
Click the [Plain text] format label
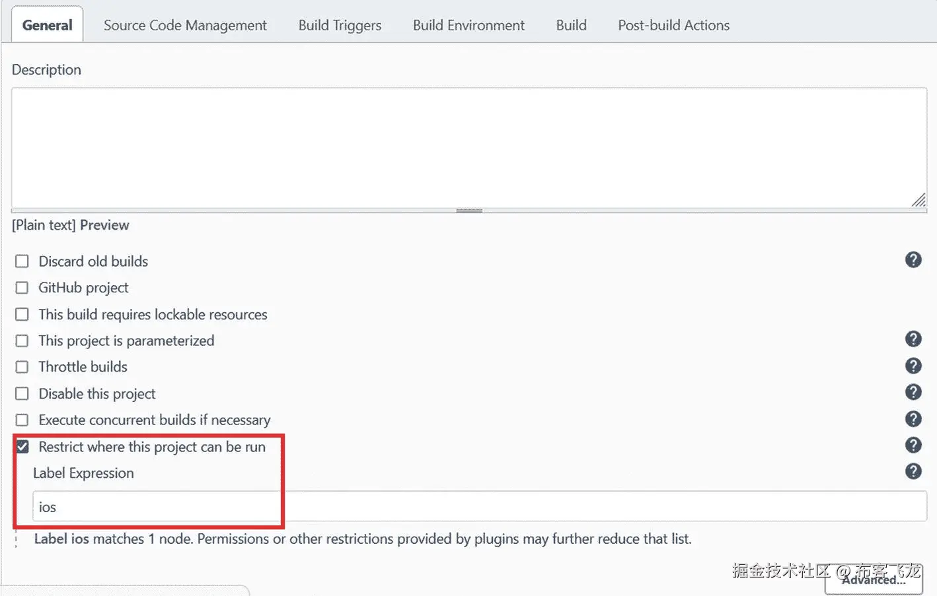pos(44,225)
